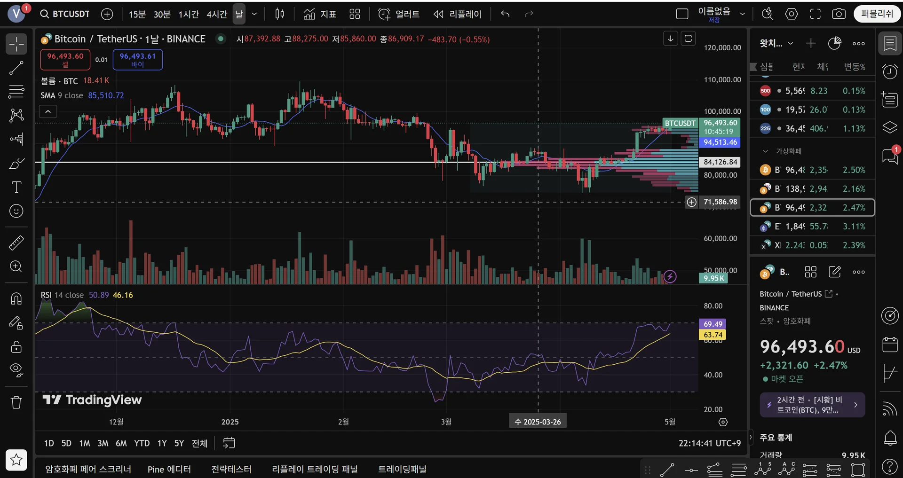903x478 pixels.
Task: Open the Pine 에디터 tab
Action: tap(169, 470)
